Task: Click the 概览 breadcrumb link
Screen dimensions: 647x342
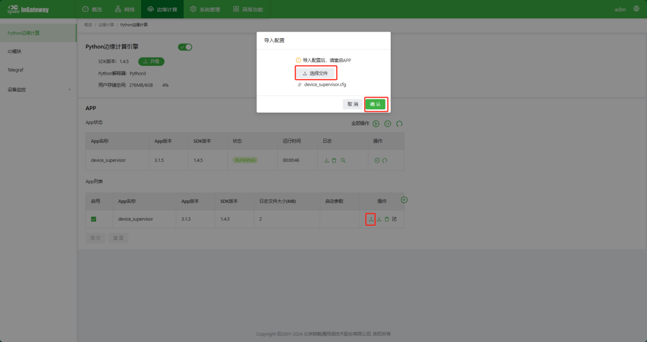Action: pyautogui.click(x=88, y=24)
